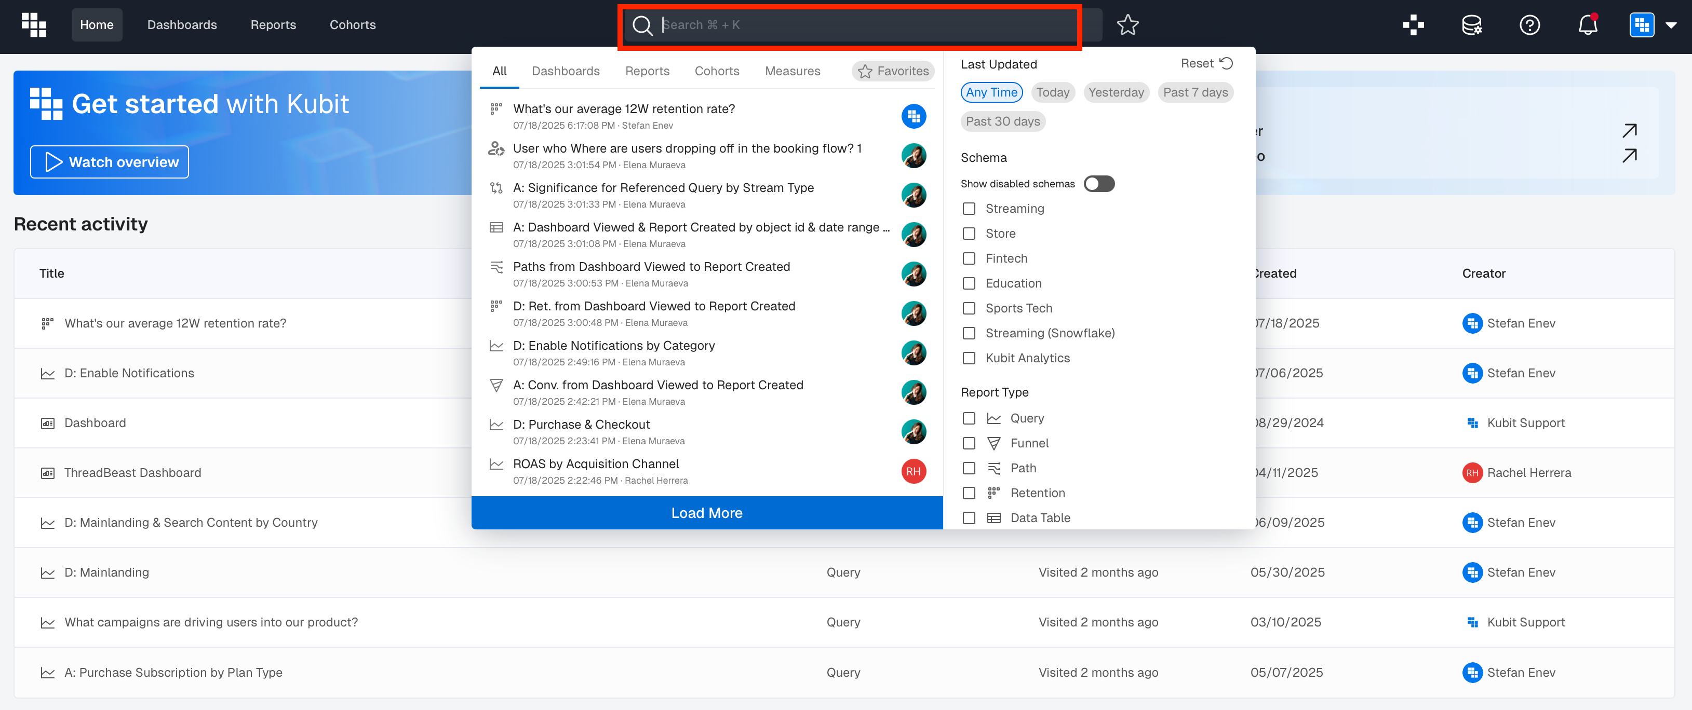Click the query chart icon beside the ROAS by Acquisition Channel result

(496, 464)
